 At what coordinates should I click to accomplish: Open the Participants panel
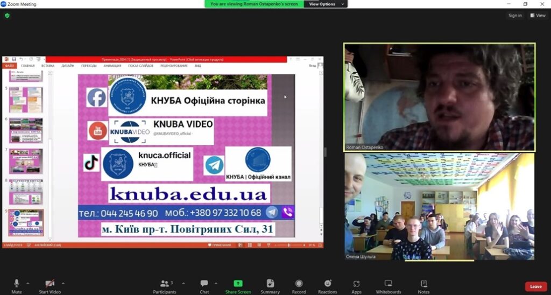point(165,286)
